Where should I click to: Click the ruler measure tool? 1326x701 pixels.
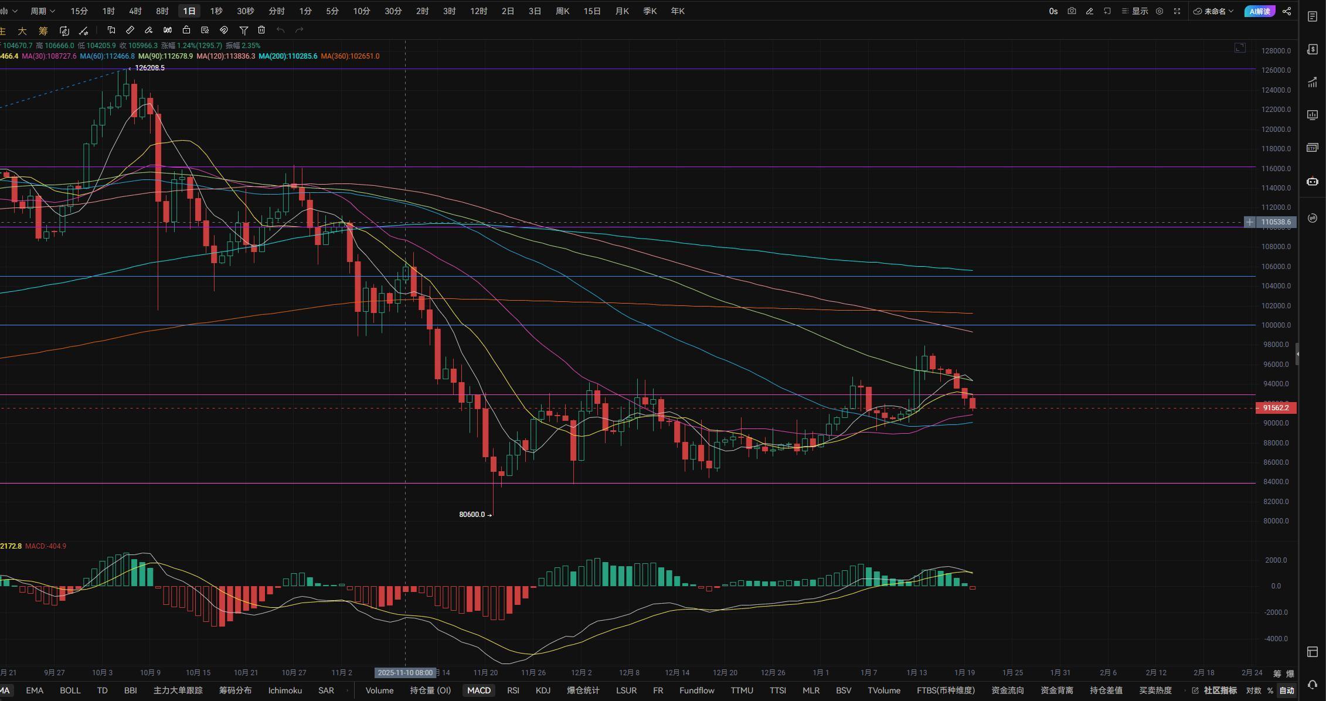(130, 30)
